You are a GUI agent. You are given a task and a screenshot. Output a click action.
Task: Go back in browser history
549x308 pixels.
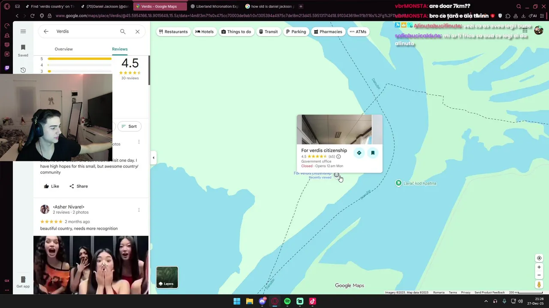point(17,16)
